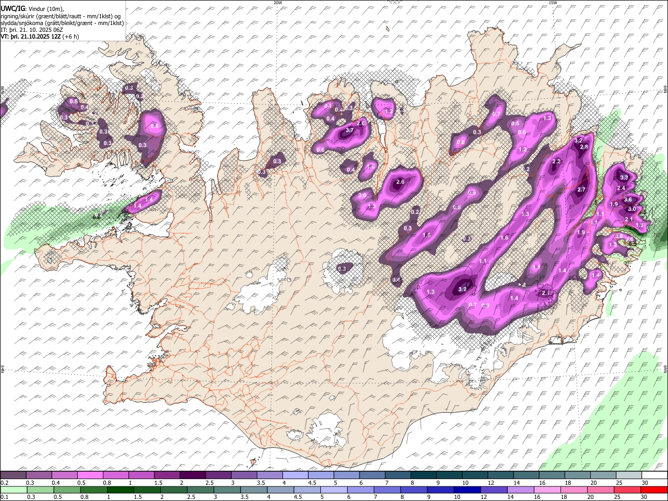
Task: Click the pale lavender 4 mm snow scale swatch
Action: (294, 475)
